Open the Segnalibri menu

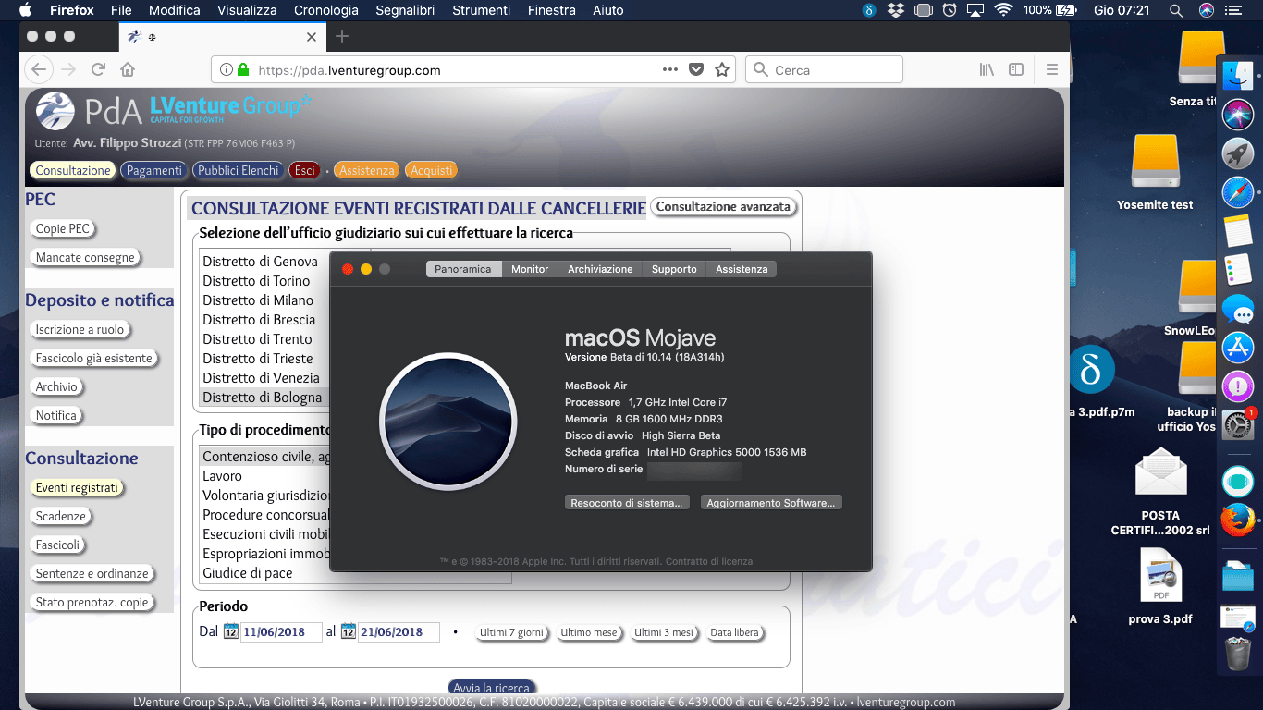[x=405, y=10]
